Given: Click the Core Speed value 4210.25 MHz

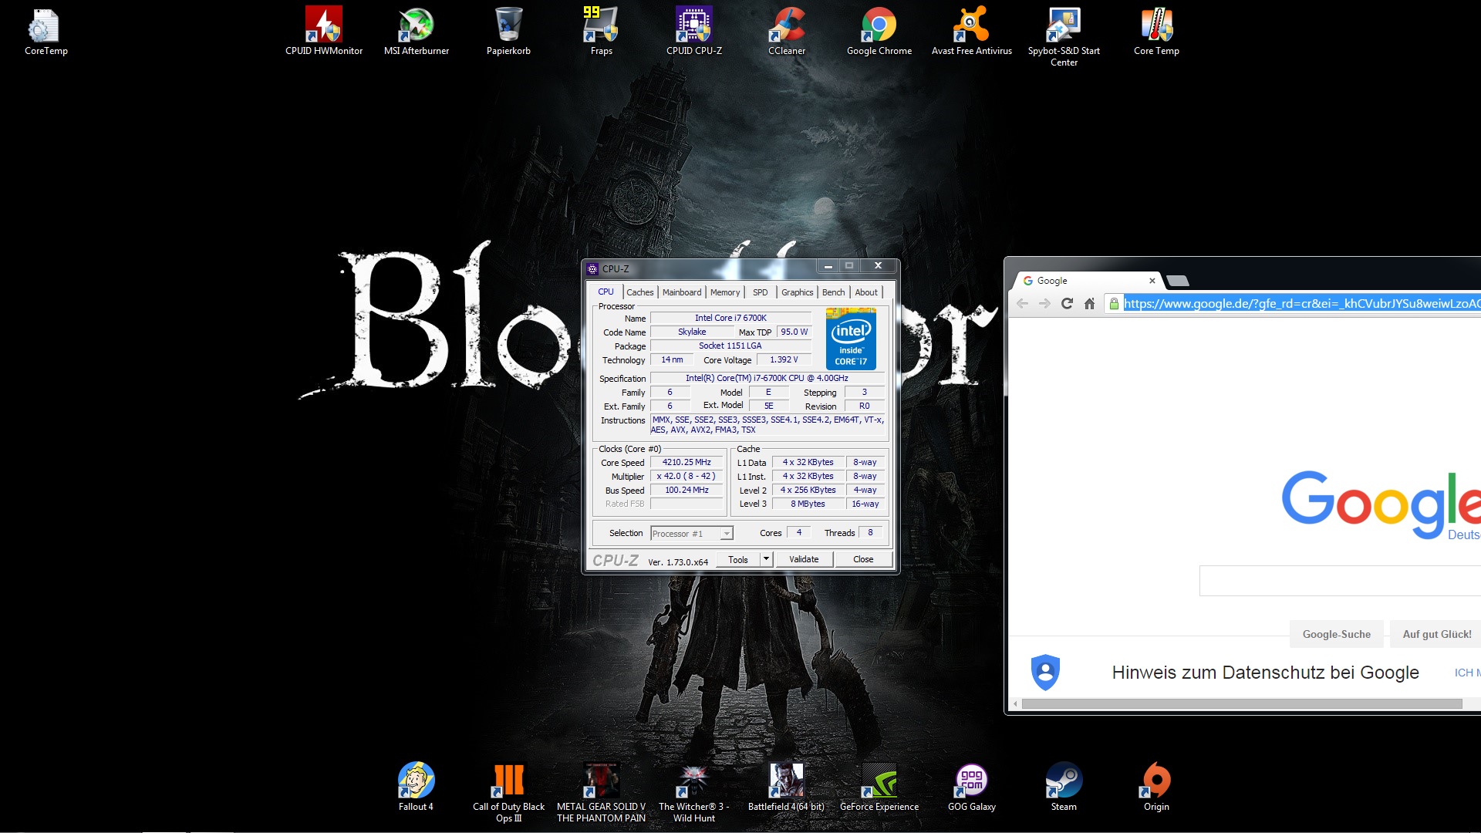Looking at the screenshot, I should [687, 463].
